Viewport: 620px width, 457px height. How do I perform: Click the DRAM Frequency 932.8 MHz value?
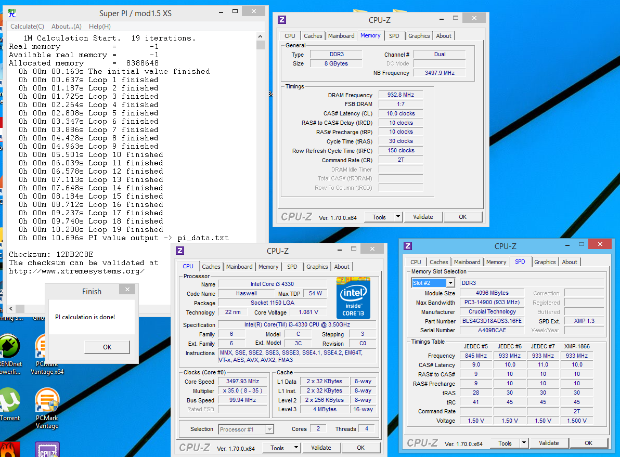point(401,95)
